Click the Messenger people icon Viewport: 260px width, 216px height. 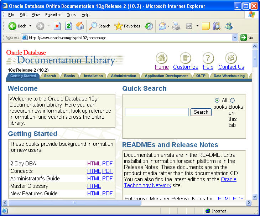point(229,26)
